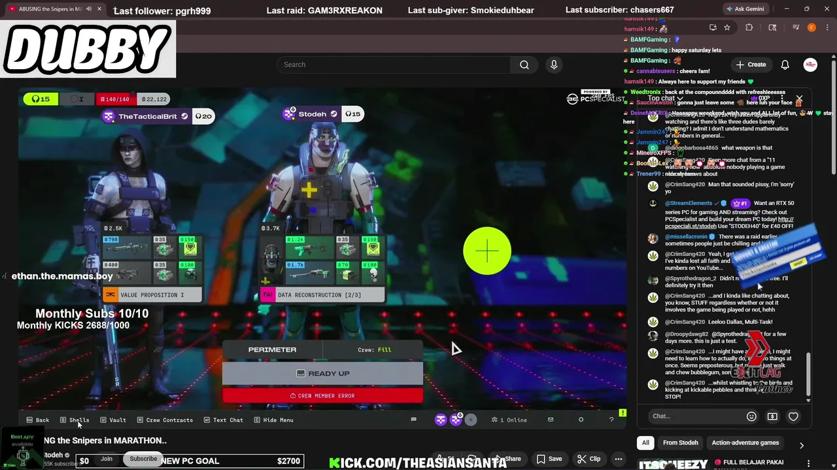Select the From Stodeh chip

[681, 443]
